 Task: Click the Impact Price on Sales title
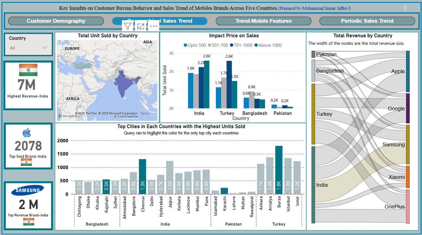tap(234, 36)
